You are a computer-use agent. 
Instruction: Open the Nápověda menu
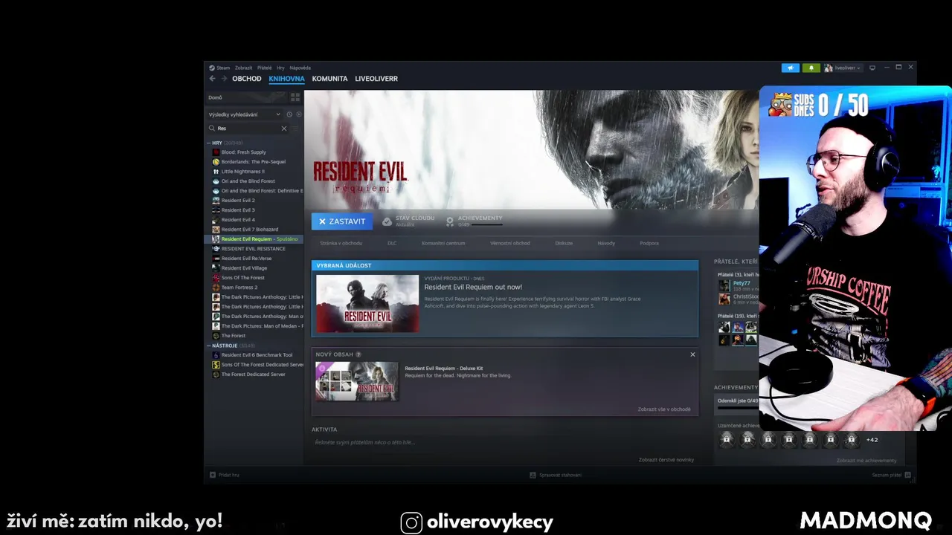coord(300,68)
